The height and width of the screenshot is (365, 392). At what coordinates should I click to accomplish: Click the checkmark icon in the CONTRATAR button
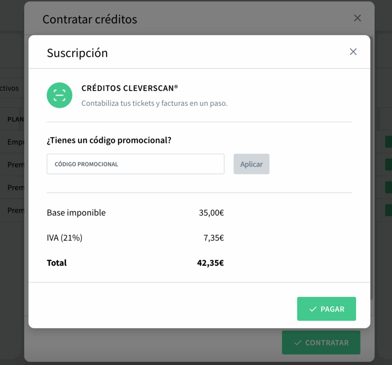coord(298,343)
